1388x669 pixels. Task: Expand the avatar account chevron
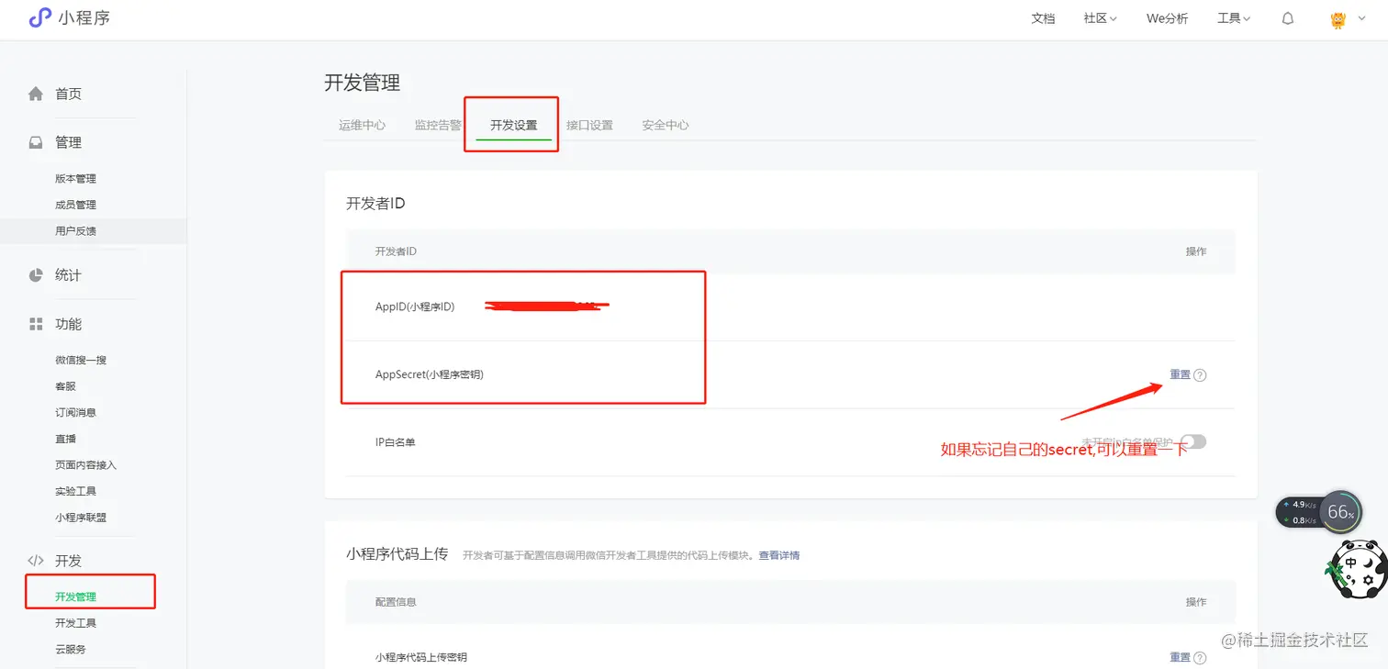click(x=1361, y=19)
